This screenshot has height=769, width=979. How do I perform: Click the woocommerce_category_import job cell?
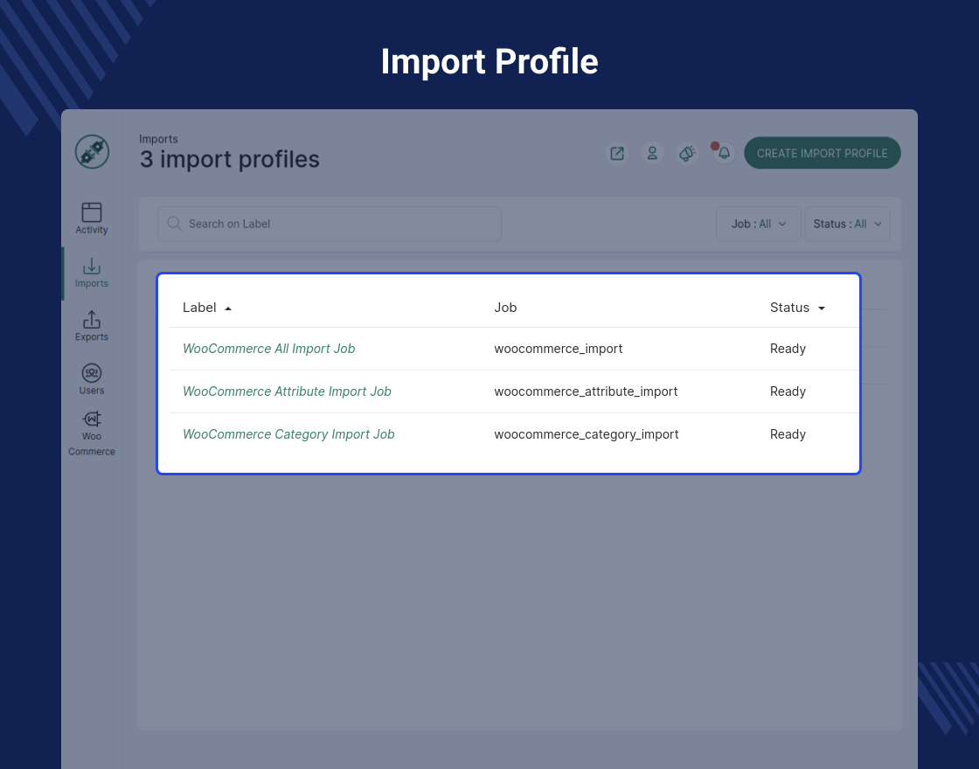pyautogui.click(x=587, y=434)
